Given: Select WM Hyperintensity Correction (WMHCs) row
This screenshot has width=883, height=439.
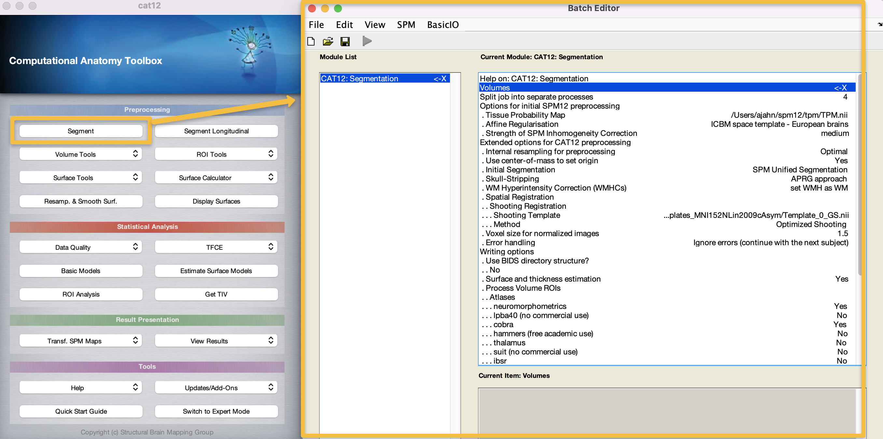Looking at the screenshot, I should [x=667, y=188].
